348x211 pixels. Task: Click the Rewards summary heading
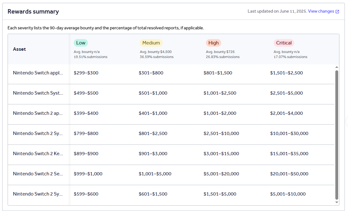coord(33,12)
